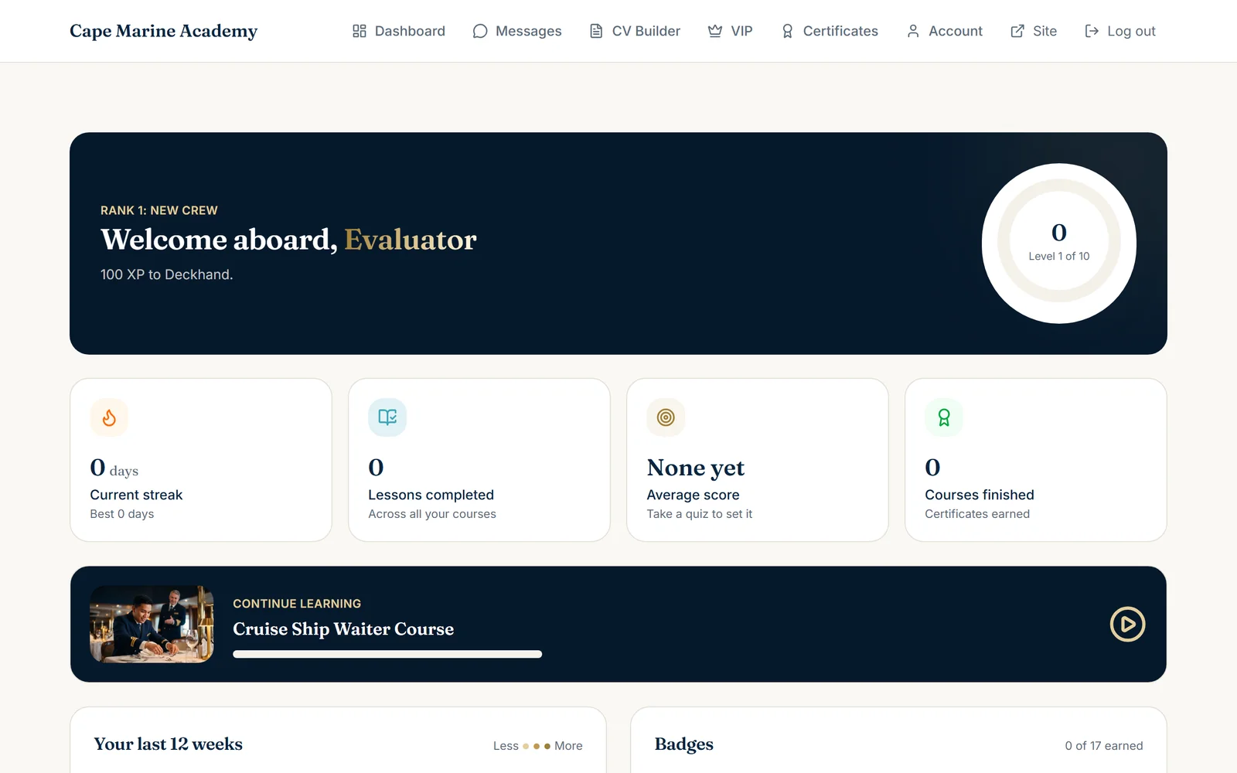Open the Dashboard grid icon in navigation
The width and height of the screenshot is (1237, 773).
pos(360,31)
